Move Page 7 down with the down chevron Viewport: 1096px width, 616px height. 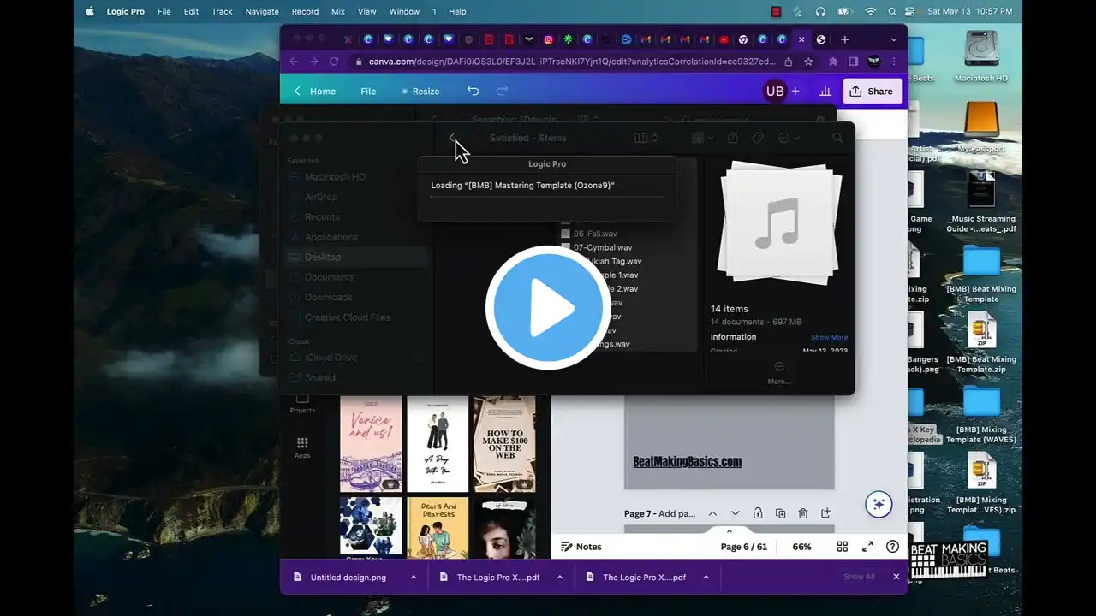(x=735, y=513)
